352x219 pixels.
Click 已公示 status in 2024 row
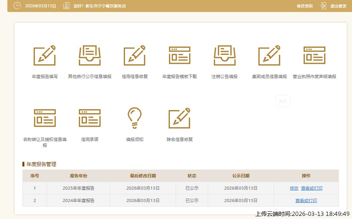[x=192, y=200]
